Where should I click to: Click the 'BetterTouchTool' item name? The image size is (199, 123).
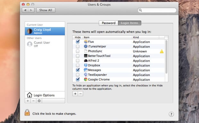tap(99, 56)
